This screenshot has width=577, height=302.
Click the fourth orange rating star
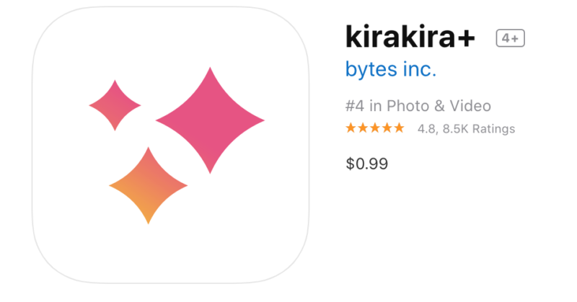pos(387,128)
